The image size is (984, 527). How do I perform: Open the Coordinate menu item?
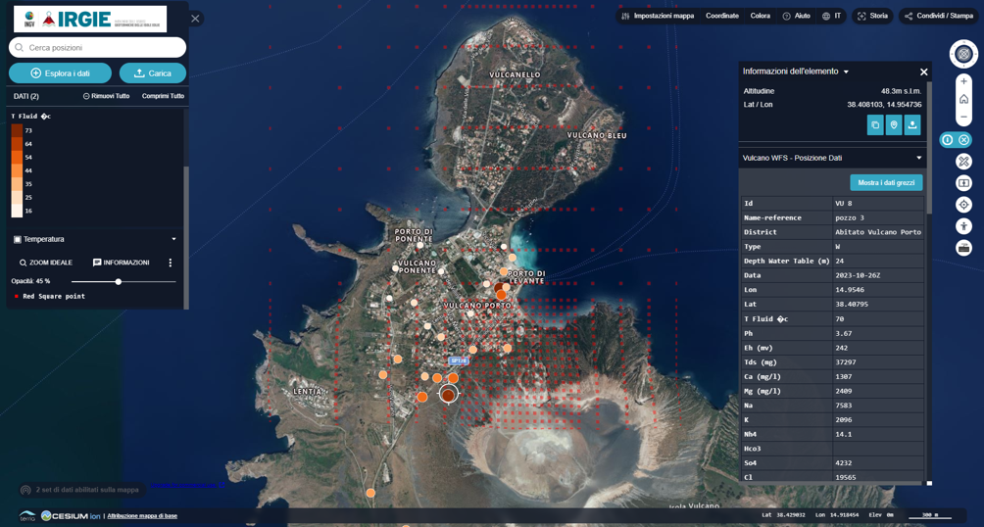tap(721, 16)
